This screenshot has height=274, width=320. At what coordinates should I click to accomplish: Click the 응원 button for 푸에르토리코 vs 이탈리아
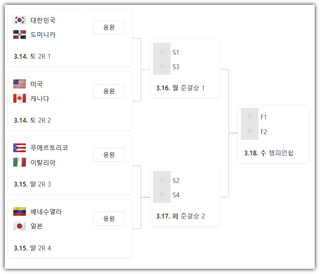pyautogui.click(x=108, y=155)
